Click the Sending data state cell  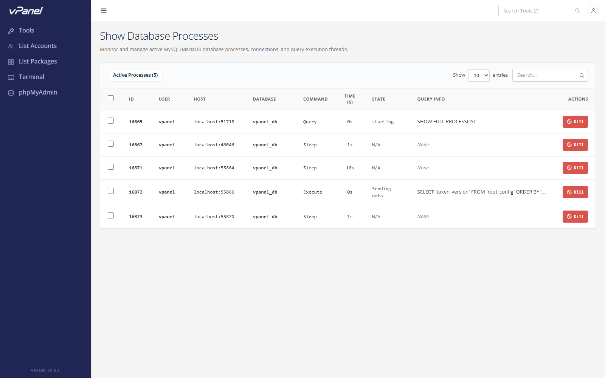382,192
